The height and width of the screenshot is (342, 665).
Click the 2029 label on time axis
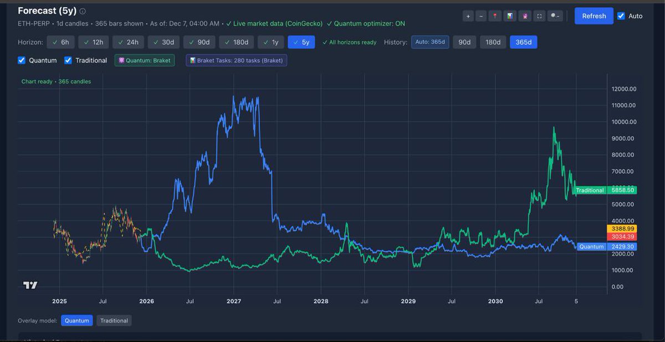coord(408,302)
